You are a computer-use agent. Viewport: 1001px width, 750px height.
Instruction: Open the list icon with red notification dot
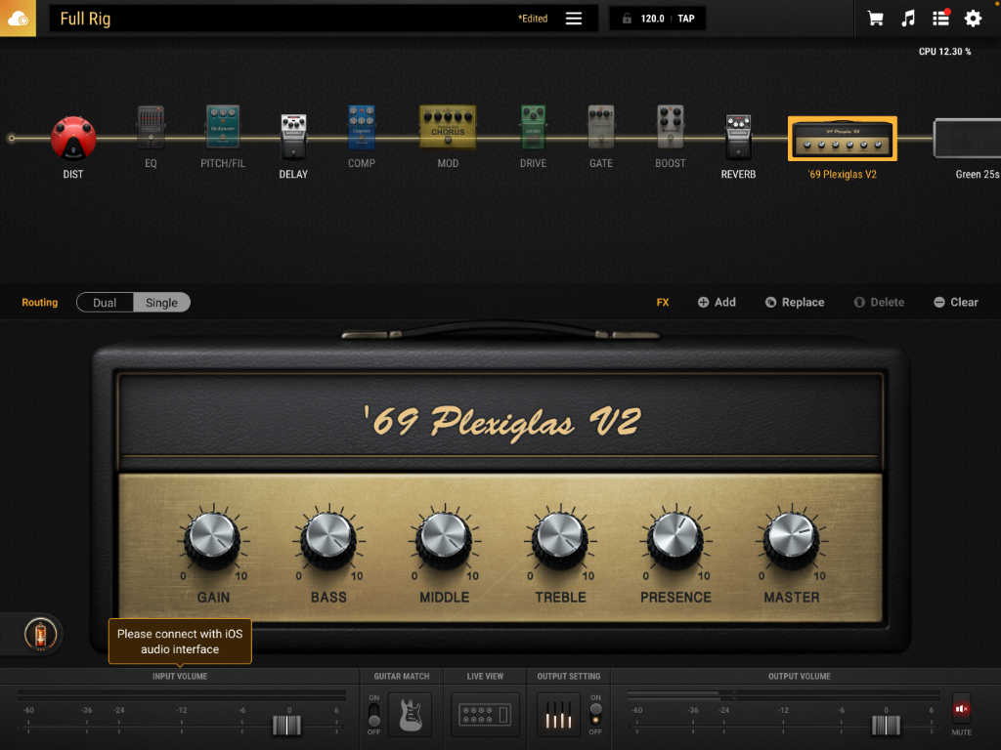point(941,18)
